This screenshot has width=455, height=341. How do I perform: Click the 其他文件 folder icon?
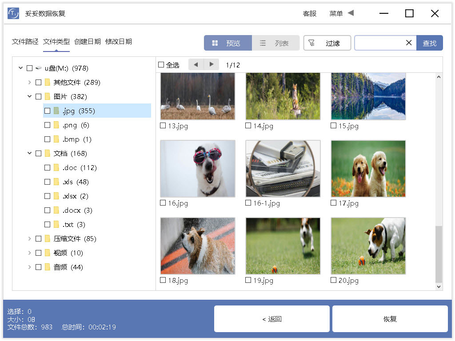point(47,82)
